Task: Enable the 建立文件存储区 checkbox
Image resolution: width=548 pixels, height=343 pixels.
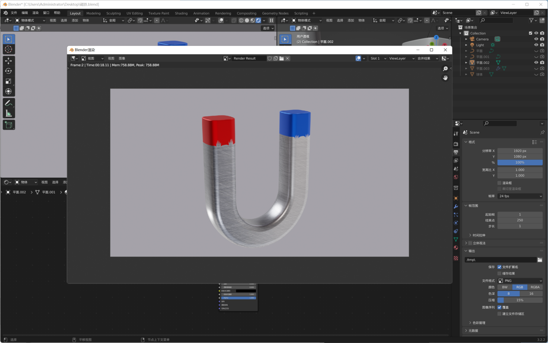Action: click(499, 314)
